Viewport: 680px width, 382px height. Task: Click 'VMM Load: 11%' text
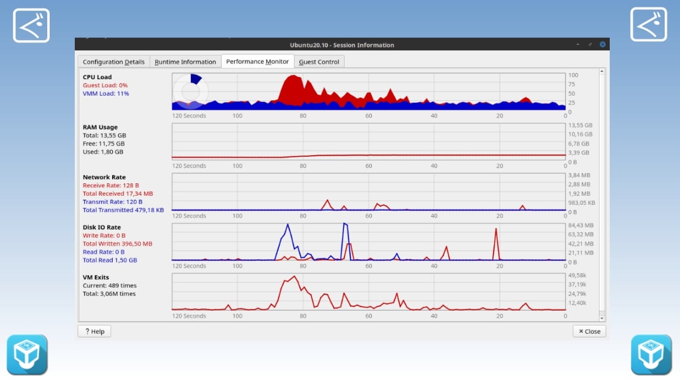click(x=105, y=93)
